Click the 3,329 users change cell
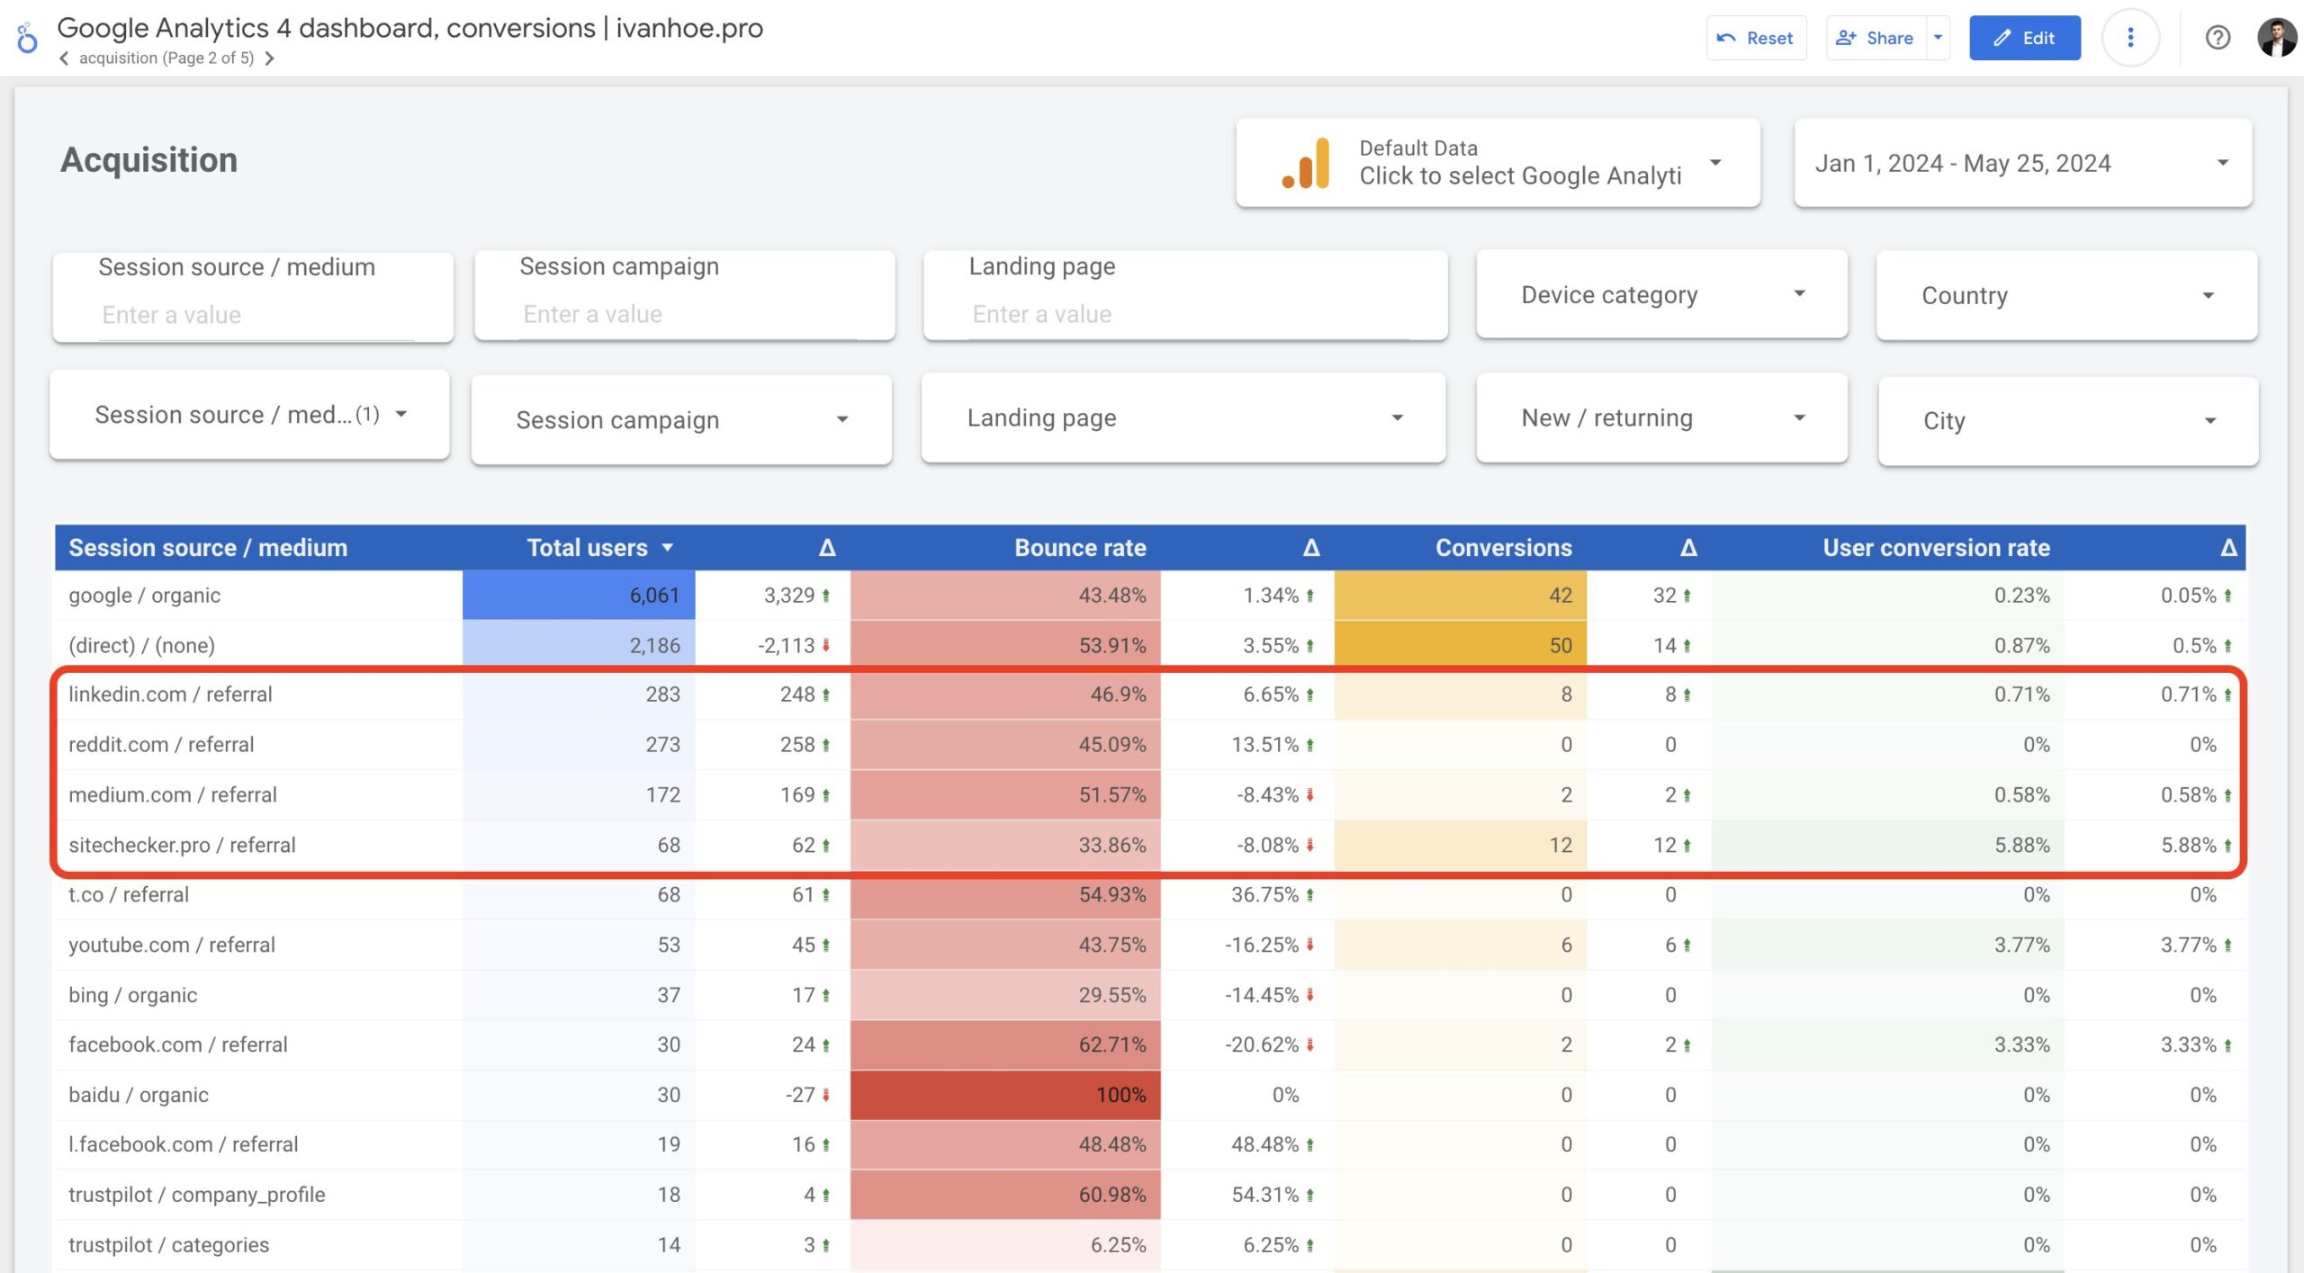Image resolution: width=2304 pixels, height=1273 pixels. [772, 596]
